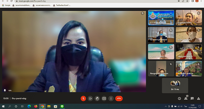This screenshot has width=204, height=109.
Task: Open the Windows Start menu
Action: [3, 106]
